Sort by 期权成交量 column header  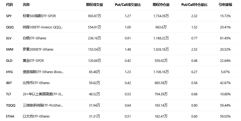coord(95,5)
